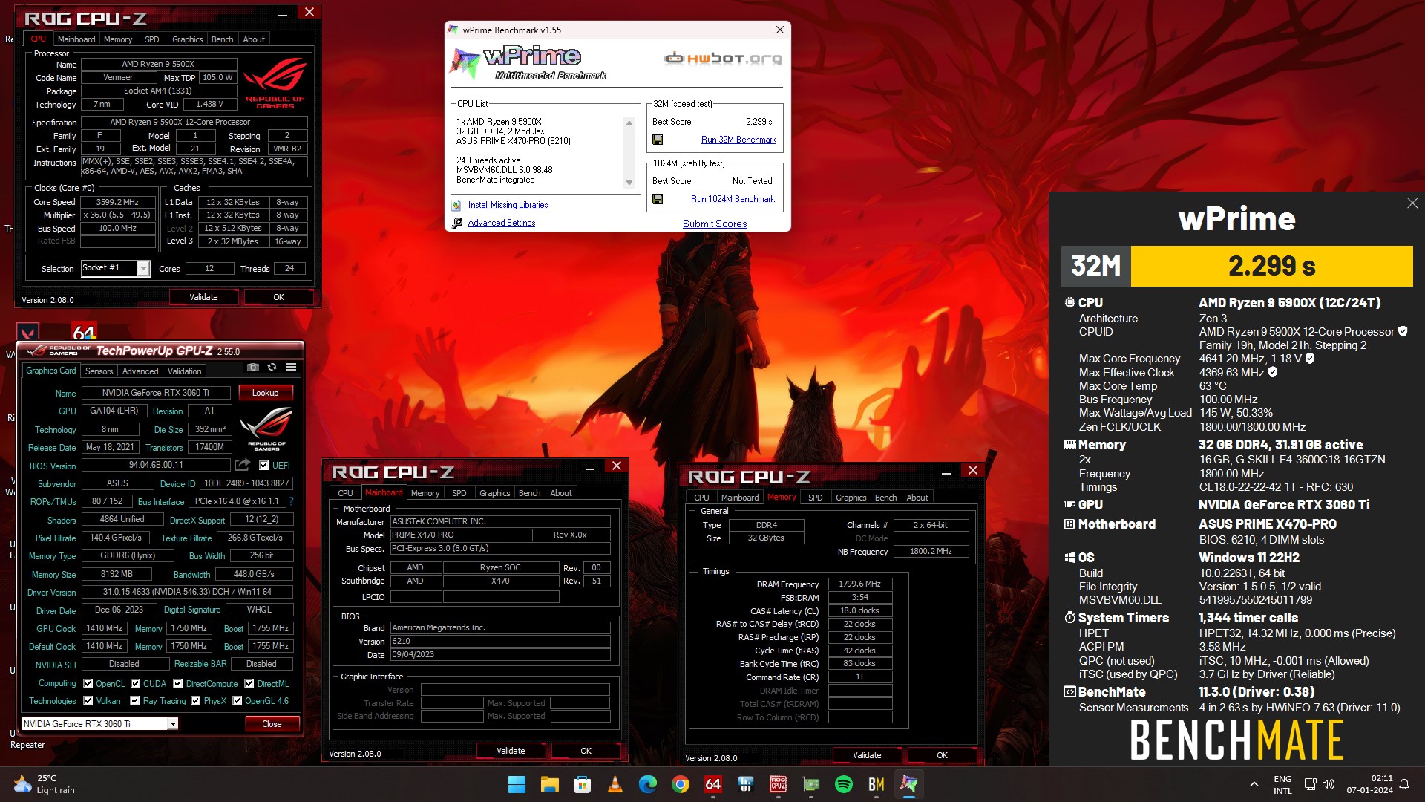
Task: Click Lookup button in GPU-Z
Action: pos(265,393)
